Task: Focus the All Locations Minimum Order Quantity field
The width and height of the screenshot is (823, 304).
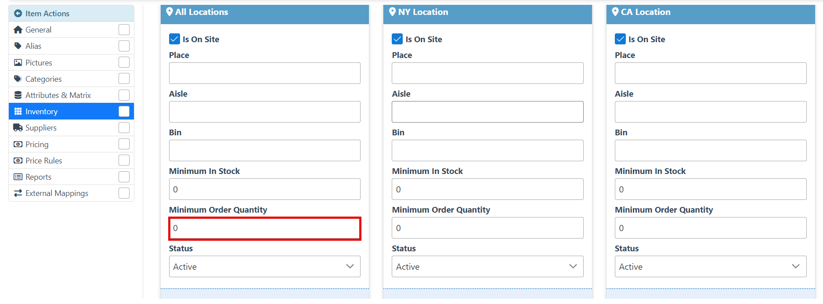Action: 264,228
